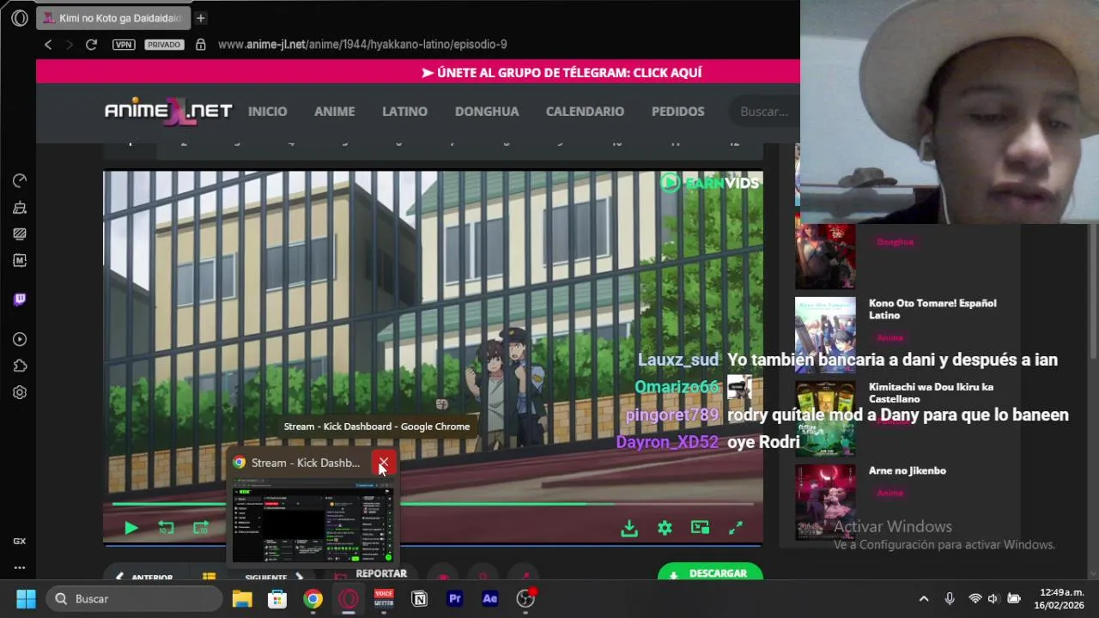1099x618 pixels.
Task: Click the Donghua tag label
Action: pyautogui.click(x=895, y=242)
